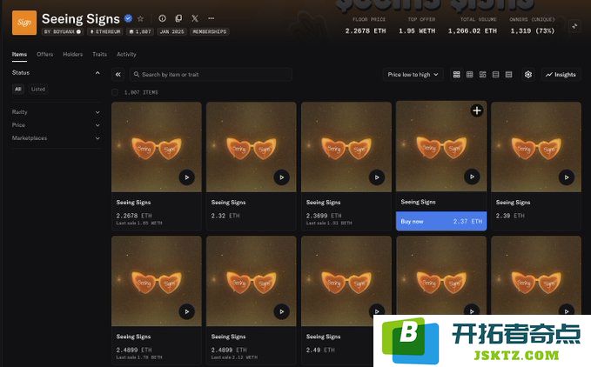Tick the select-all checkbox beside 1,807 ITEMS

(115, 92)
